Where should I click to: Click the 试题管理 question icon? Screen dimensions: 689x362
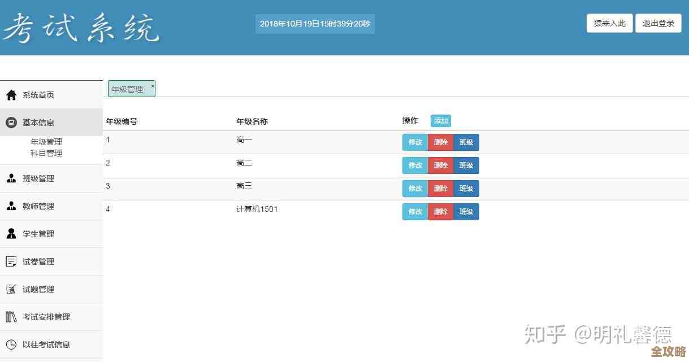click(11, 289)
